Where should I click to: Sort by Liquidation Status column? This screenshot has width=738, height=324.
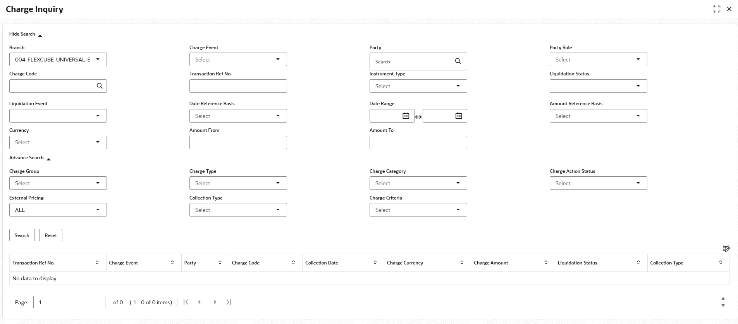pyautogui.click(x=638, y=263)
